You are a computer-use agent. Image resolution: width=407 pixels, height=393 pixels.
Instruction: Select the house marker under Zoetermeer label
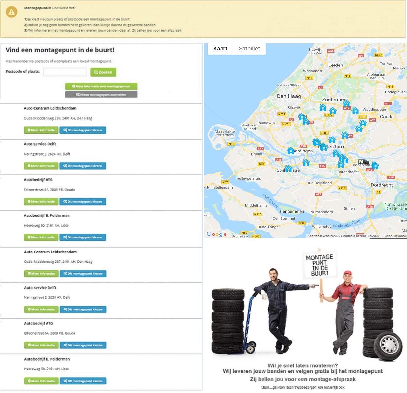click(x=346, y=104)
